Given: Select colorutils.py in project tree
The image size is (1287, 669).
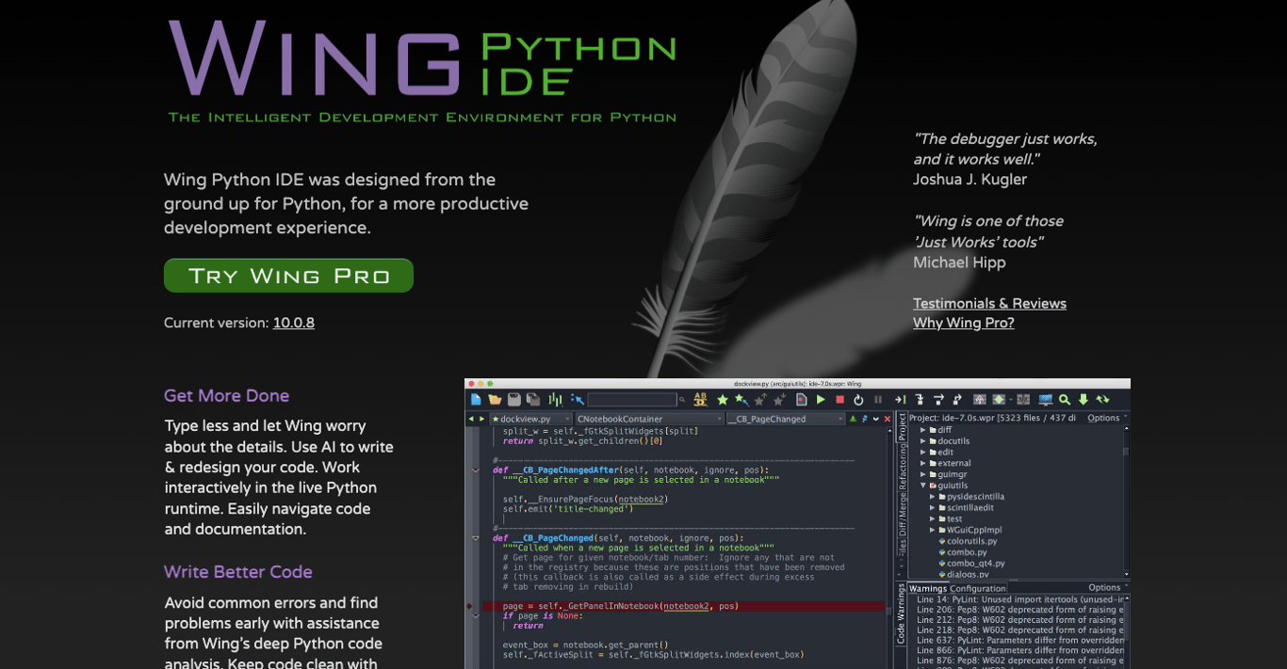Looking at the screenshot, I should [967, 541].
